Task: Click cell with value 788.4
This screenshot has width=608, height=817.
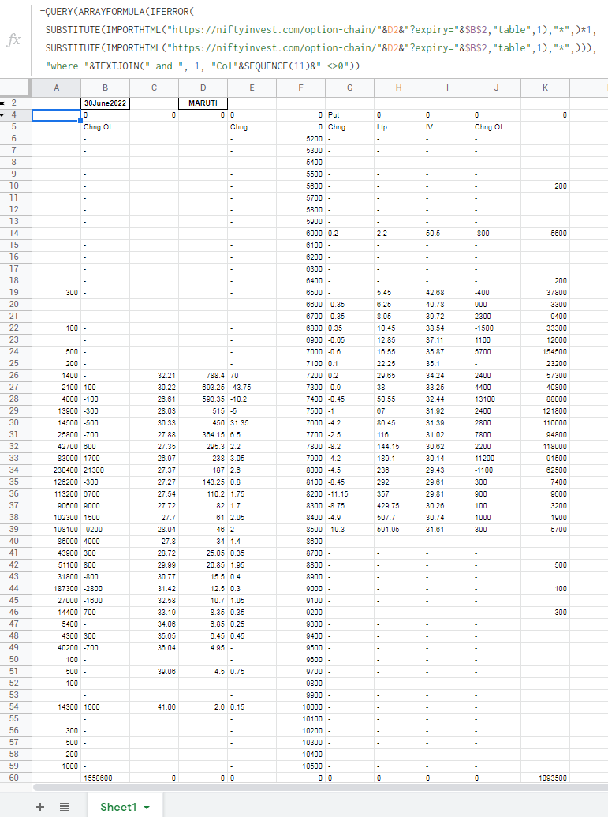Action: 203,375
